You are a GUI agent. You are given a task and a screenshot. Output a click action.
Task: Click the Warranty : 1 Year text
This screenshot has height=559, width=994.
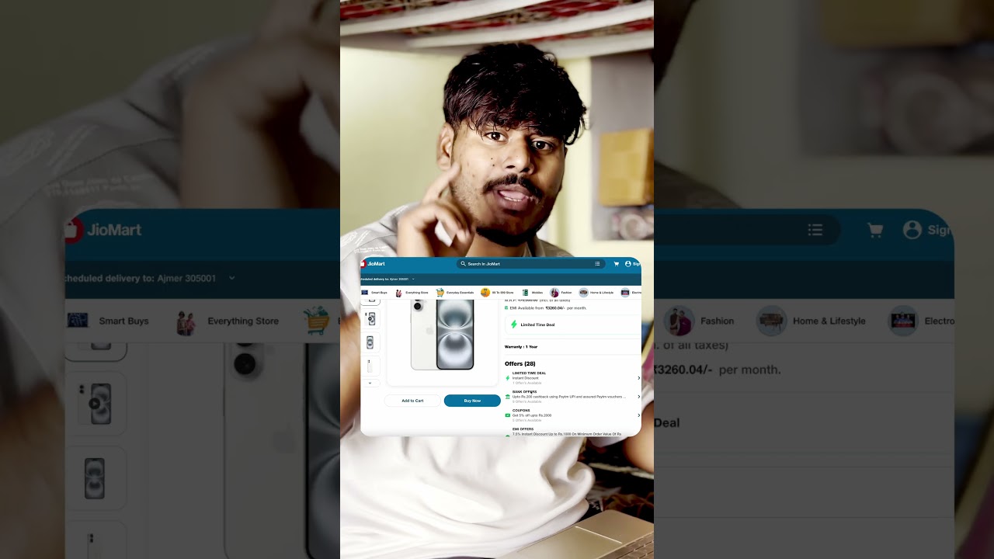[521, 347]
